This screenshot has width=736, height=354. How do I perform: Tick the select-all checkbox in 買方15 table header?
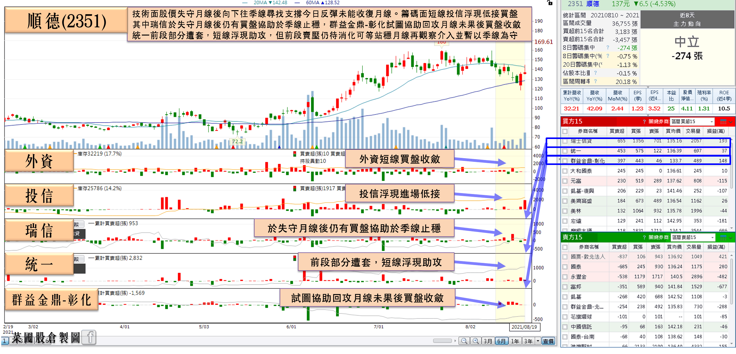coord(565,131)
